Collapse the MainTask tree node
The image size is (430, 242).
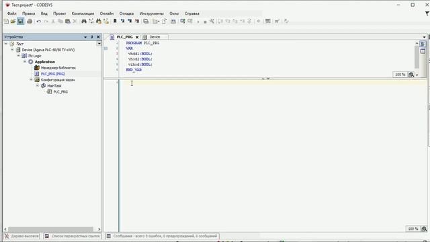[x=38, y=85]
